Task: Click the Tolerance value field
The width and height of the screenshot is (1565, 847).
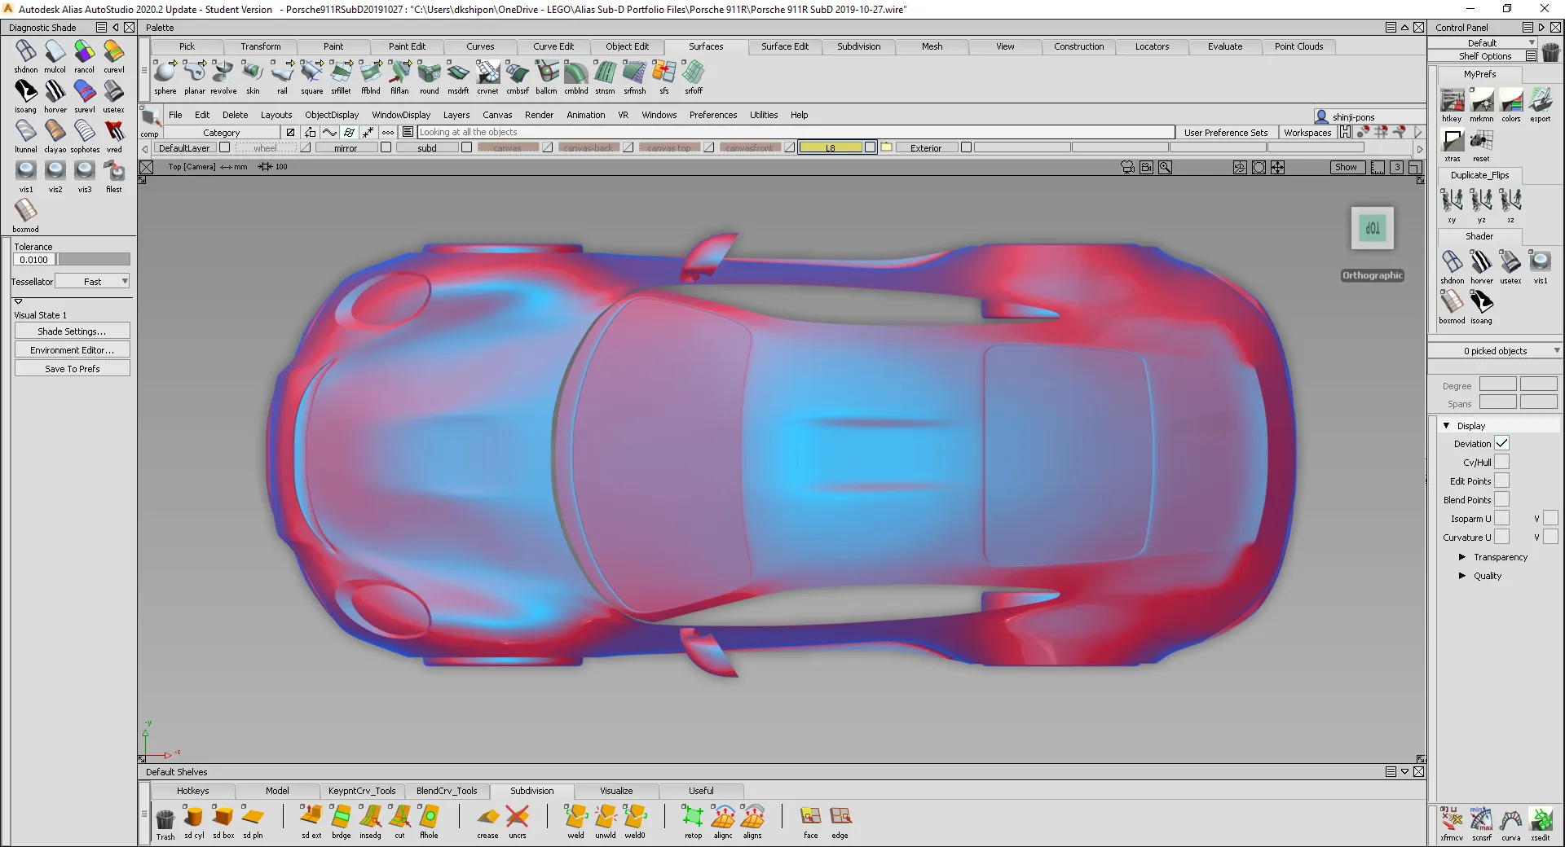Action: pyautogui.click(x=33, y=260)
